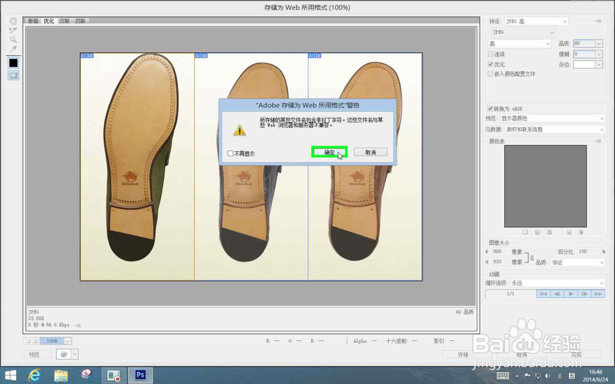The width and height of the screenshot is (615, 384).
Task: Toggle slices visibility icon below the color swatch
Action: [x=12, y=74]
